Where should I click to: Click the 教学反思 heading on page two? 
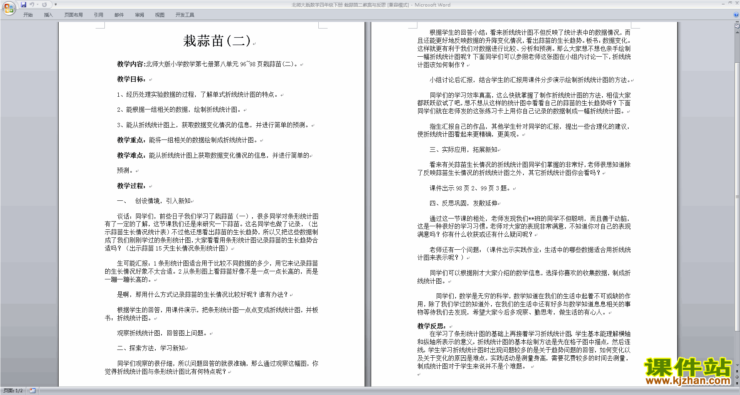[432, 326]
